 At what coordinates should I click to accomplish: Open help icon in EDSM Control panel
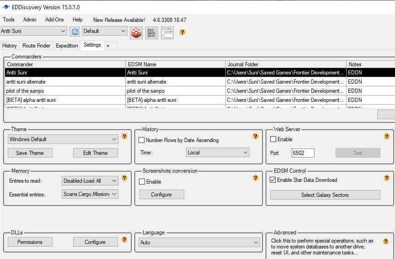point(387,178)
